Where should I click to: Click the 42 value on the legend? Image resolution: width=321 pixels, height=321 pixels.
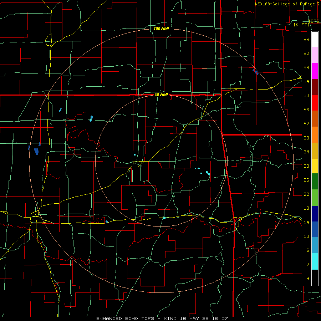pos(306,124)
